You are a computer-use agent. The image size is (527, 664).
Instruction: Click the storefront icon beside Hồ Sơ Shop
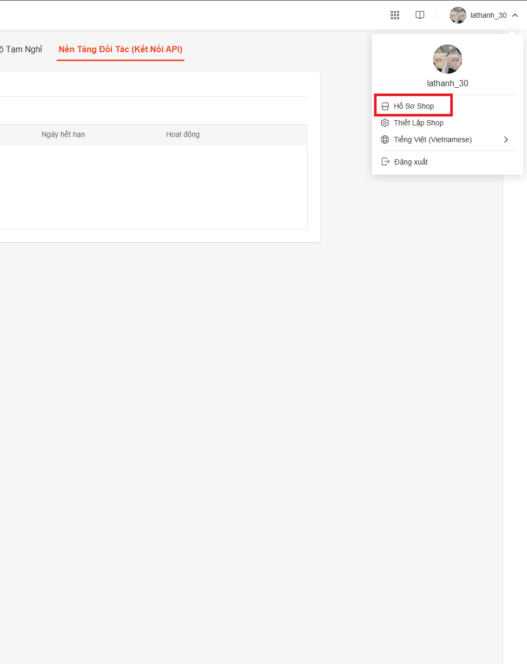385,106
